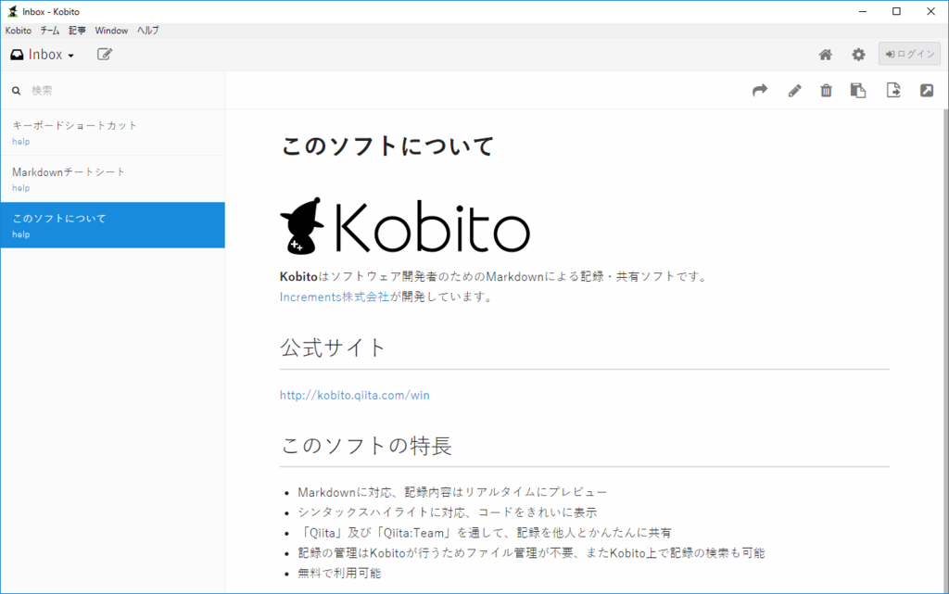The width and height of the screenshot is (949, 594).
Task: Create a new note with compose icon
Action: coord(105,55)
